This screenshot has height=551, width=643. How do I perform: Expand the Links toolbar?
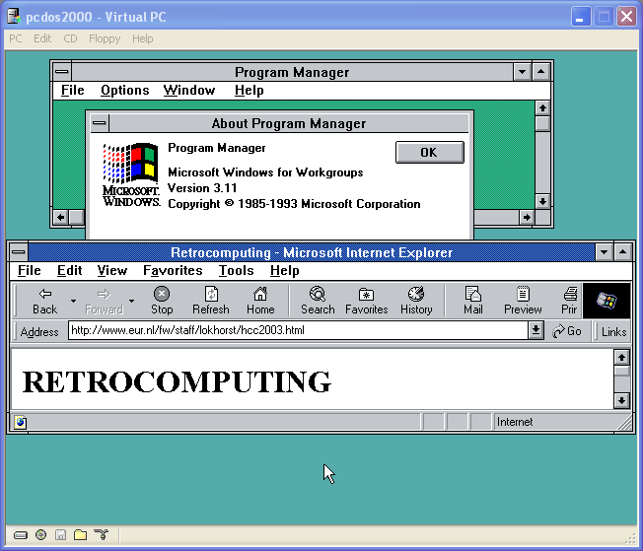click(613, 331)
